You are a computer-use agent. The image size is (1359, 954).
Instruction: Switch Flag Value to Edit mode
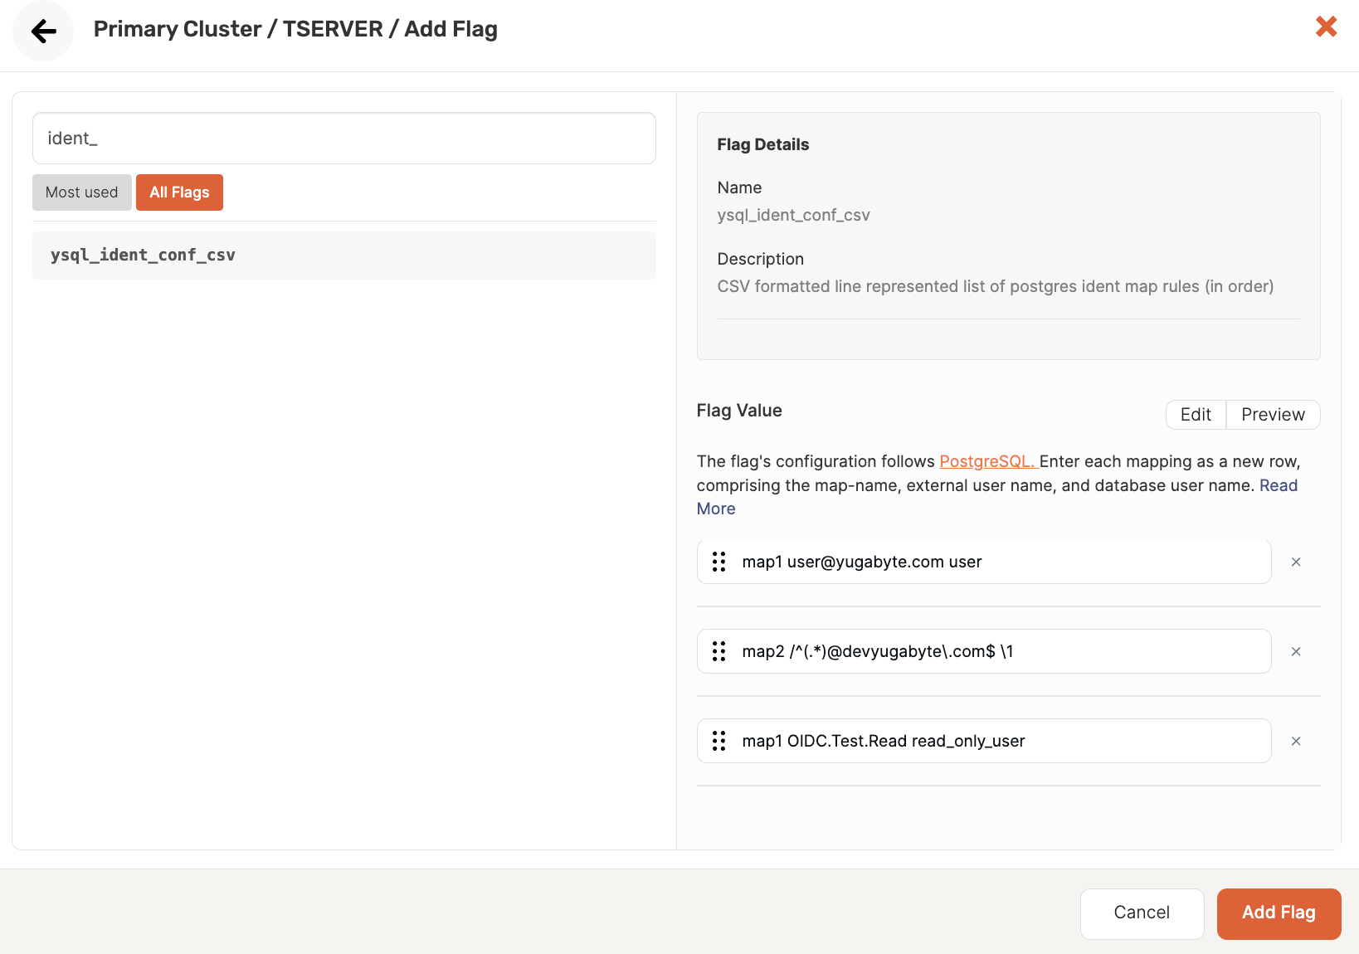[1196, 414]
